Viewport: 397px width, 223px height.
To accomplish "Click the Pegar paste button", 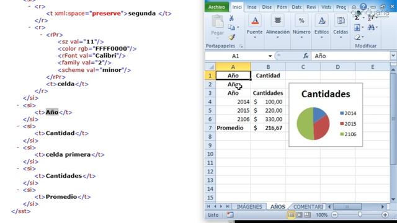I will 218,27.
